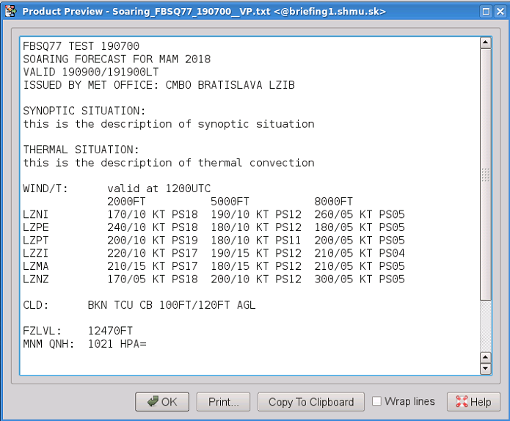The image size is (510, 421).
Task: Click LZMA 2000FT wind '210/15 KT PS17'
Action: pos(153,266)
